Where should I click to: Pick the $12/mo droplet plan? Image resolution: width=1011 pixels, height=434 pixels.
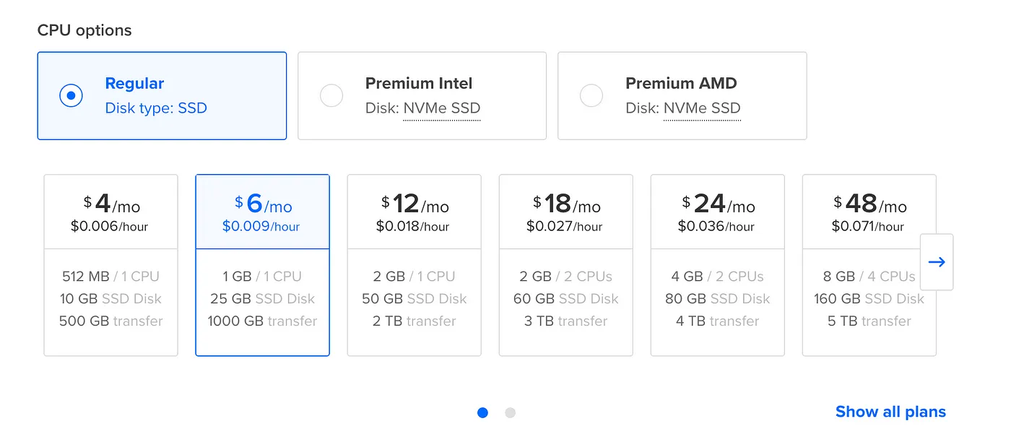pos(414,264)
